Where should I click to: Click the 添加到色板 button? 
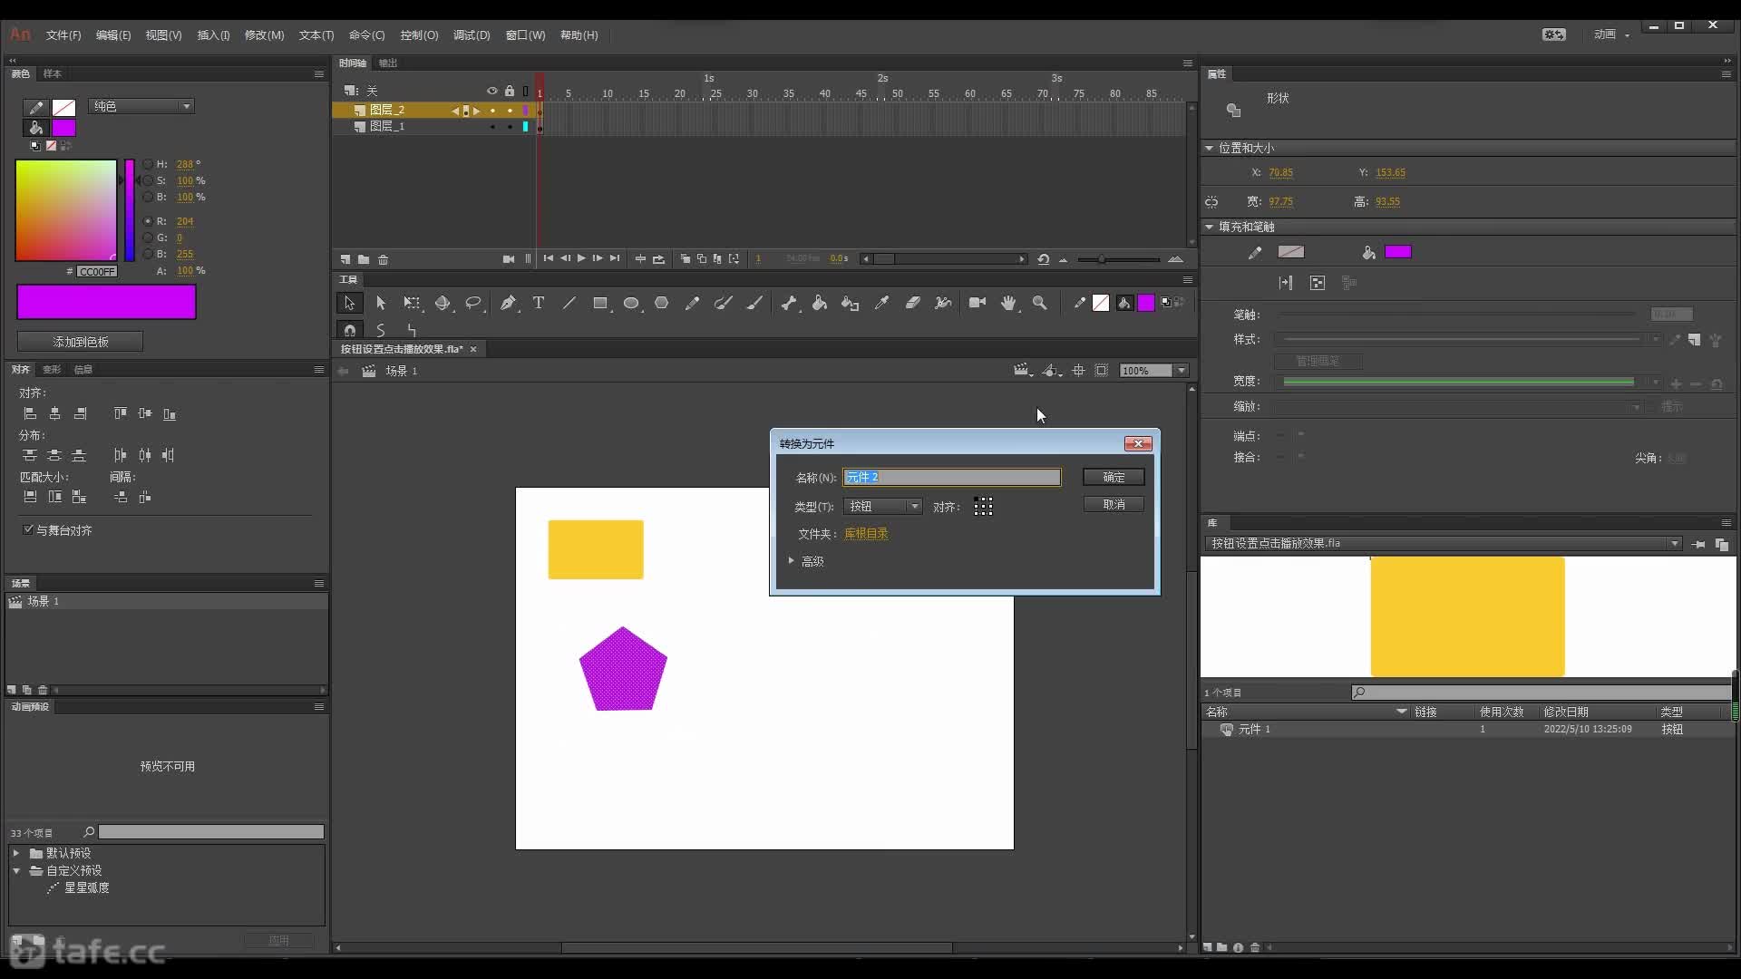pyautogui.click(x=80, y=342)
